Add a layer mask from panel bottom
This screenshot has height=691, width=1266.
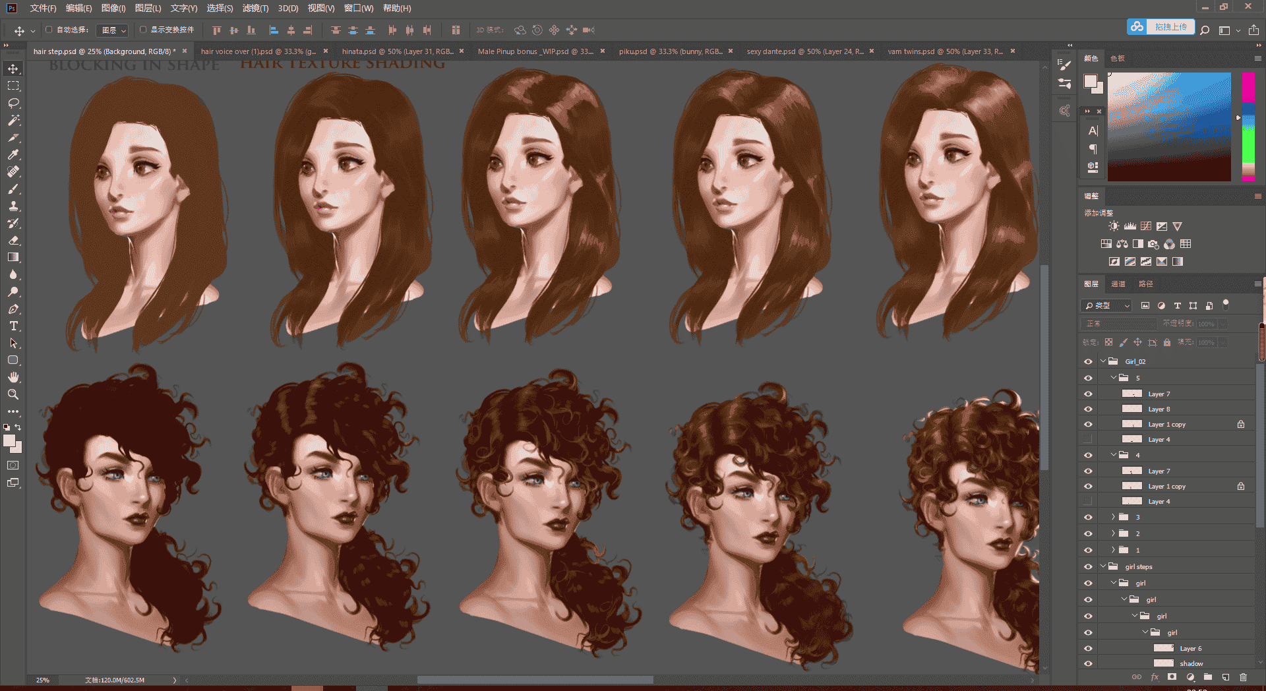click(1172, 677)
